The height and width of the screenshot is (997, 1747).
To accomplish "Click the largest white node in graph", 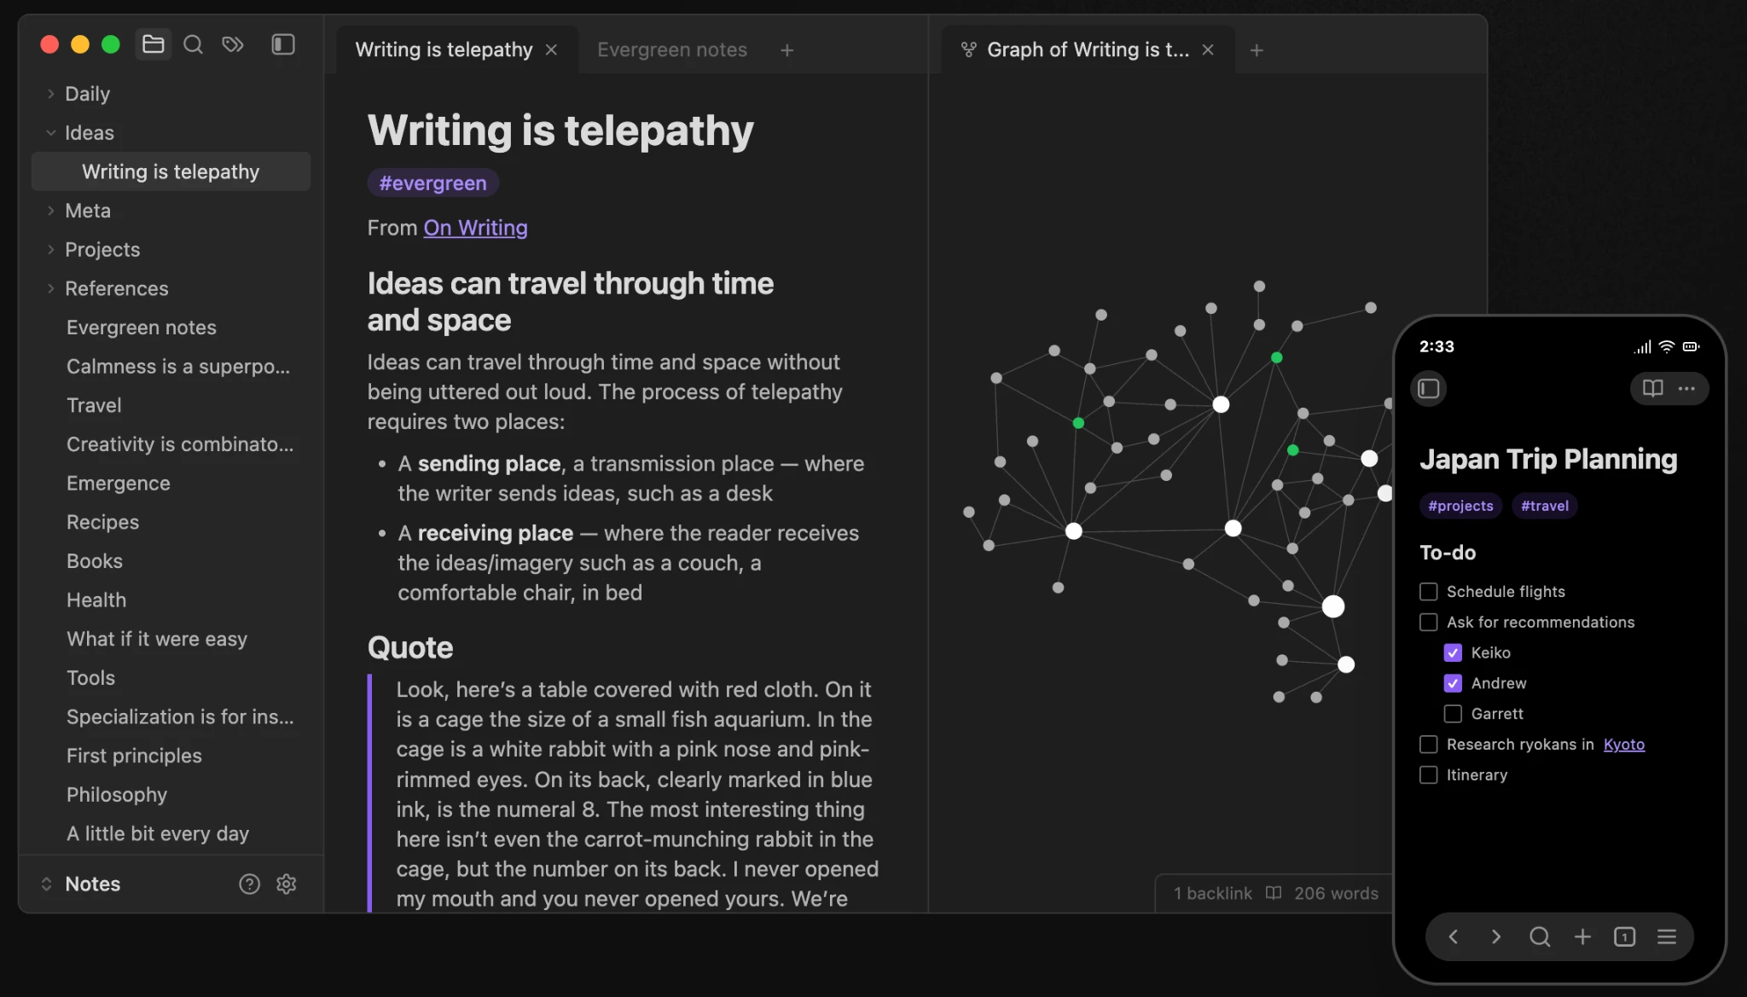I will click(1332, 606).
